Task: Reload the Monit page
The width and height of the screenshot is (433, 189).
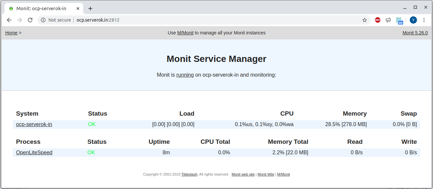Action: click(30, 20)
